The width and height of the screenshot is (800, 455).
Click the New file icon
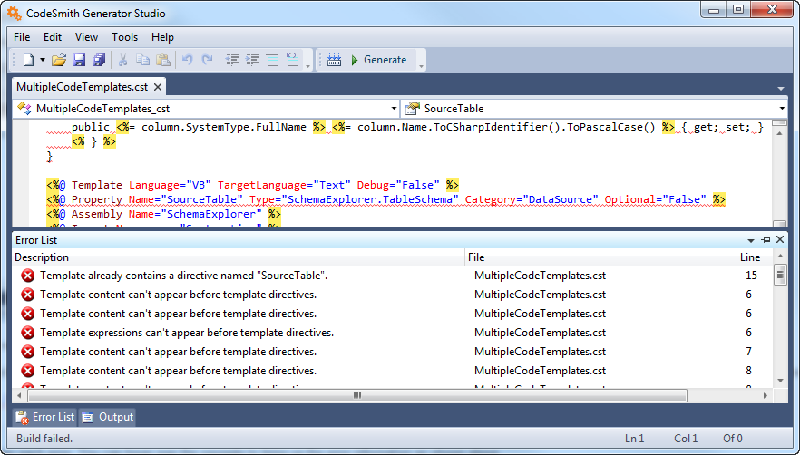point(29,60)
